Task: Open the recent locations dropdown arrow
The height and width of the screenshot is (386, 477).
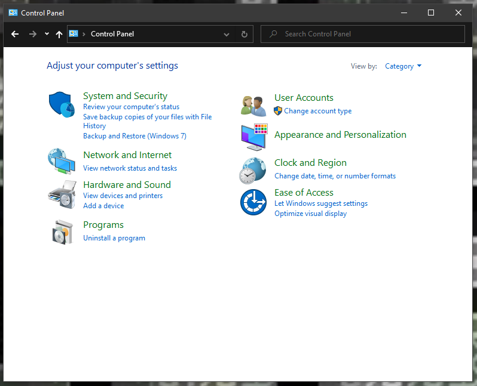Action: pos(47,34)
